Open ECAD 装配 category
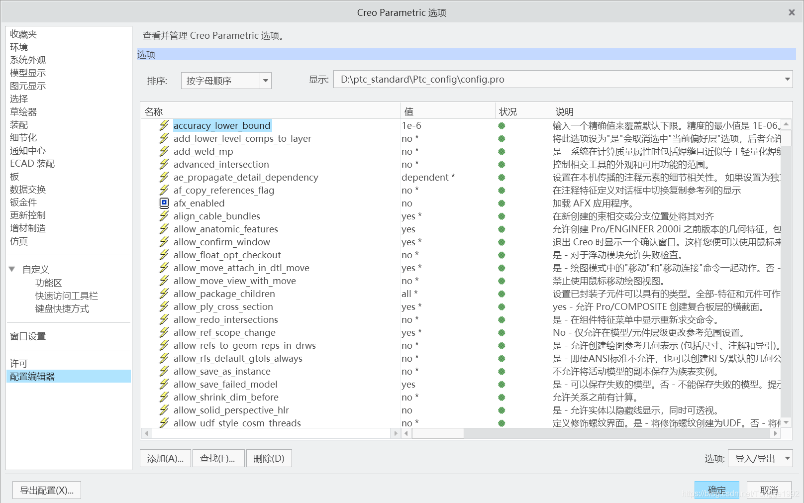This screenshot has height=503, width=804. pyautogui.click(x=32, y=163)
